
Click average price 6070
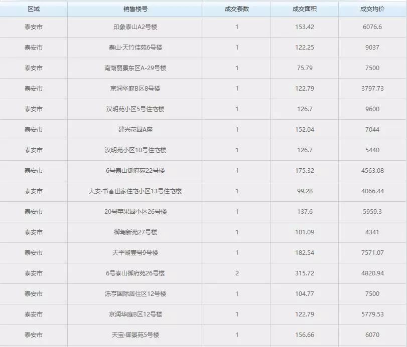click(x=372, y=335)
